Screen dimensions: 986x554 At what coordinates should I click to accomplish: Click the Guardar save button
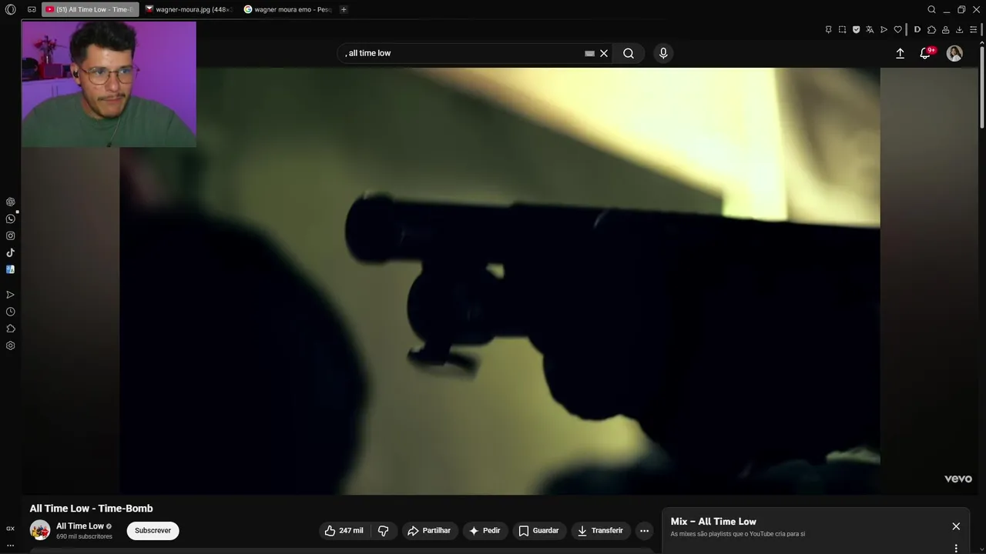[539, 531]
